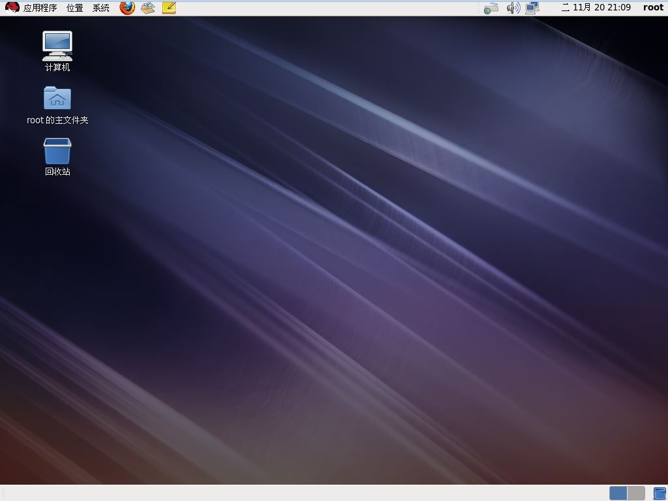Viewport: 668px width, 501px height.
Task: Click the volume speaker icon
Action: 513,8
